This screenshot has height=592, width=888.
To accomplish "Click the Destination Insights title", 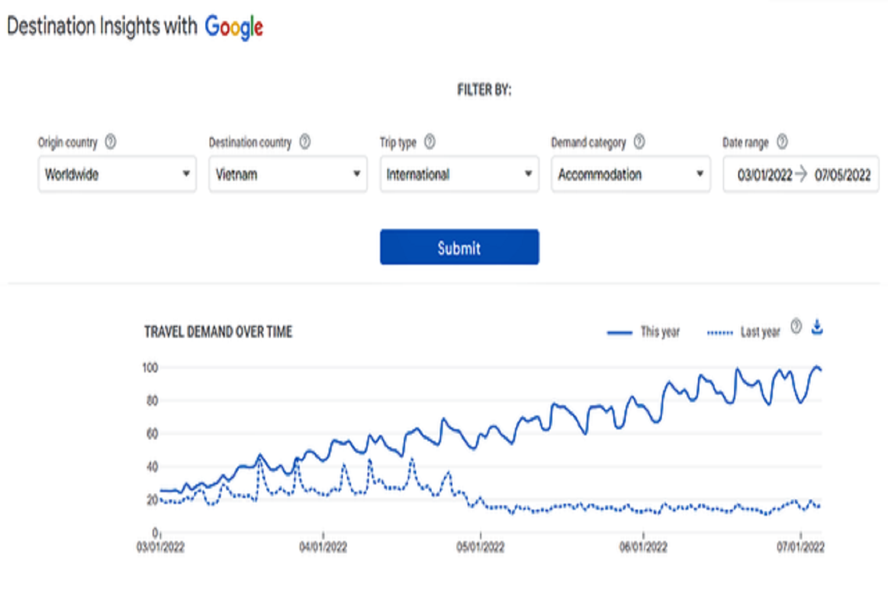I will pyautogui.click(x=102, y=26).
